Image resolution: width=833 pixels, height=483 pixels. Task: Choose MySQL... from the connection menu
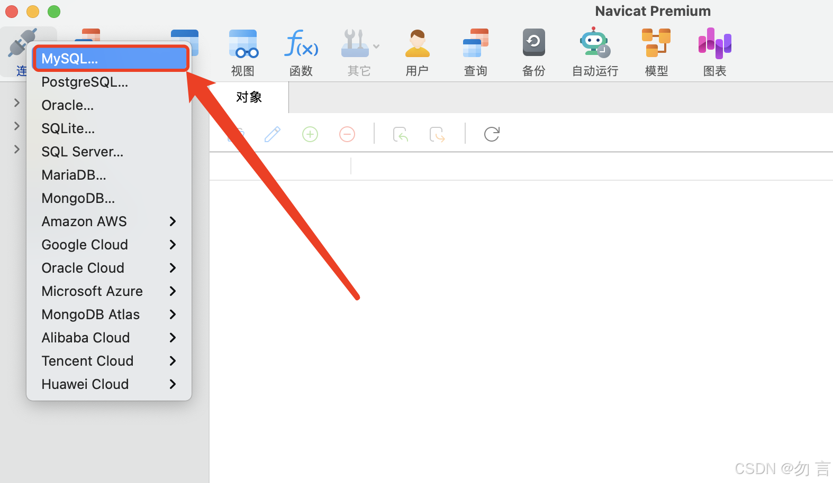pyautogui.click(x=110, y=59)
